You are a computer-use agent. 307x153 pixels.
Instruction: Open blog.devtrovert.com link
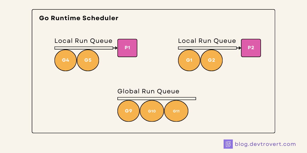coord(266,144)
